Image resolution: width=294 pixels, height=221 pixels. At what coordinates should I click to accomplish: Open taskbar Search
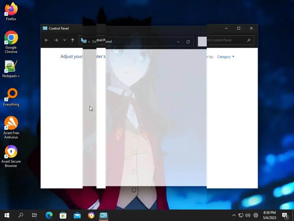tap(21, 215)
